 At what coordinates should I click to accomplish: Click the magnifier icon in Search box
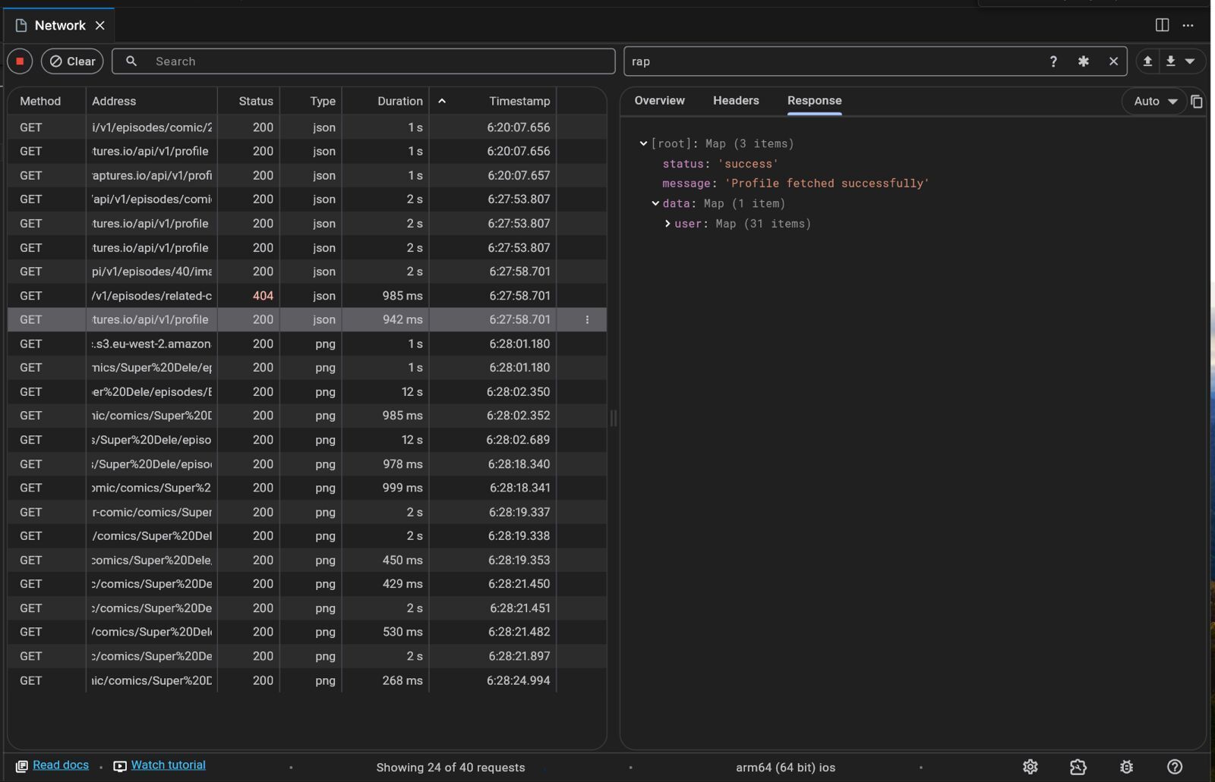click(x=131, y=61)
